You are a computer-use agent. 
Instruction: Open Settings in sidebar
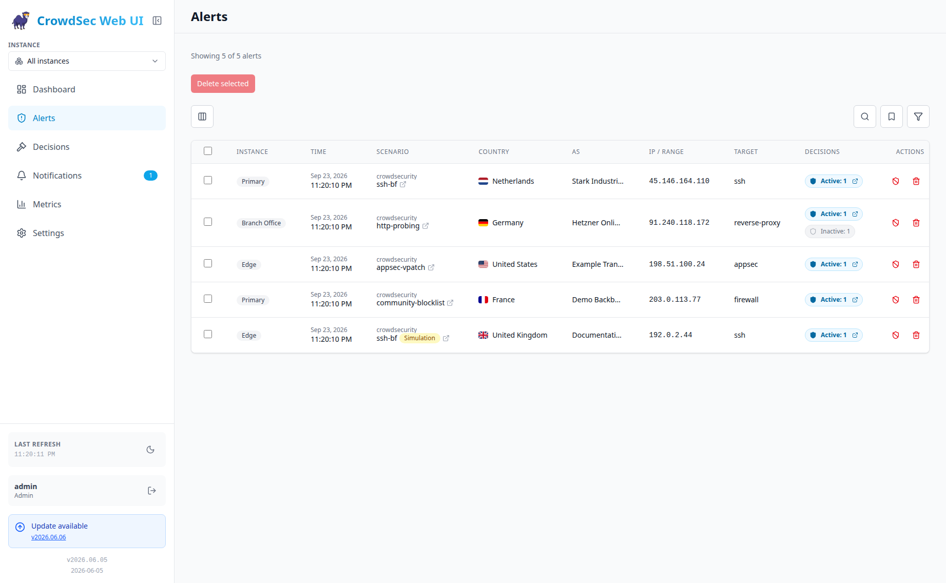(87, 233)
